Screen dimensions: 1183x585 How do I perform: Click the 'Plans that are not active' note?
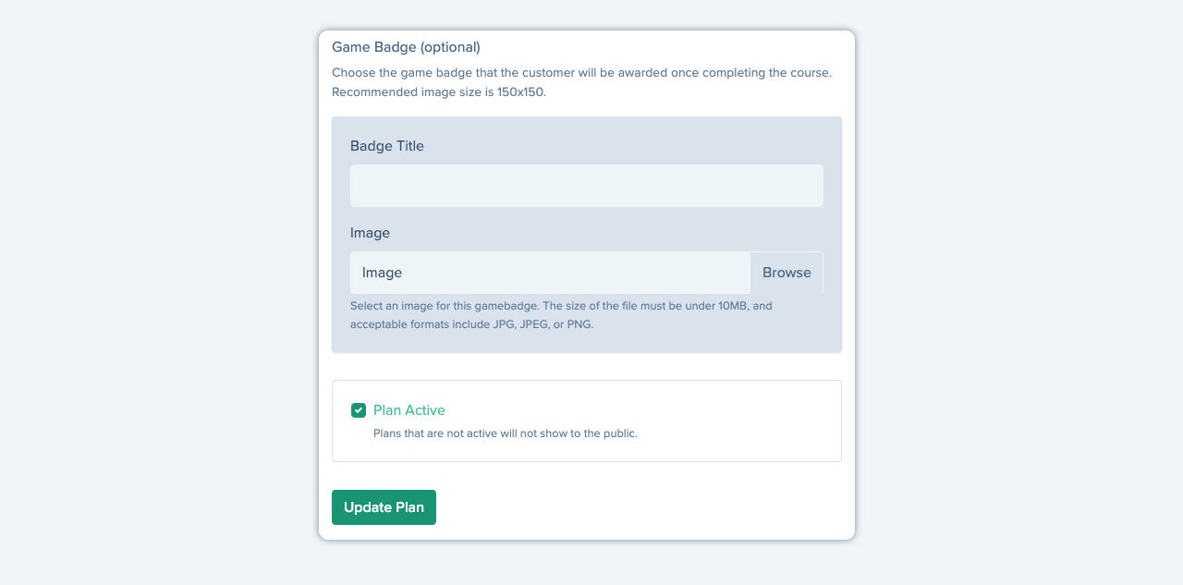(x=506, y=433)
